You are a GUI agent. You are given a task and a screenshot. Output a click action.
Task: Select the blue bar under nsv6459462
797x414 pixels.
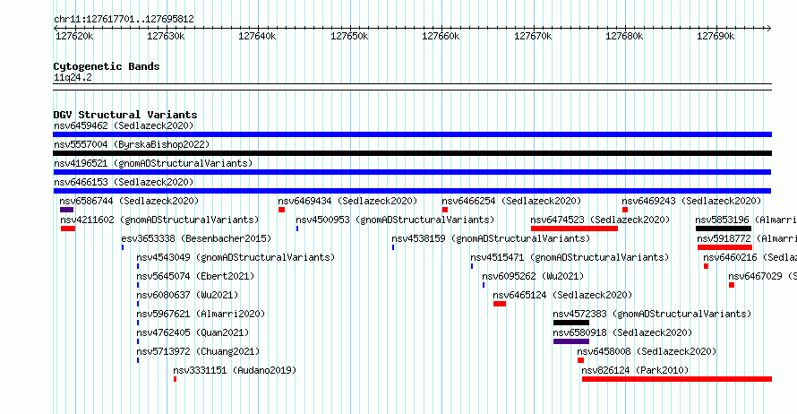tap(412, 134)
